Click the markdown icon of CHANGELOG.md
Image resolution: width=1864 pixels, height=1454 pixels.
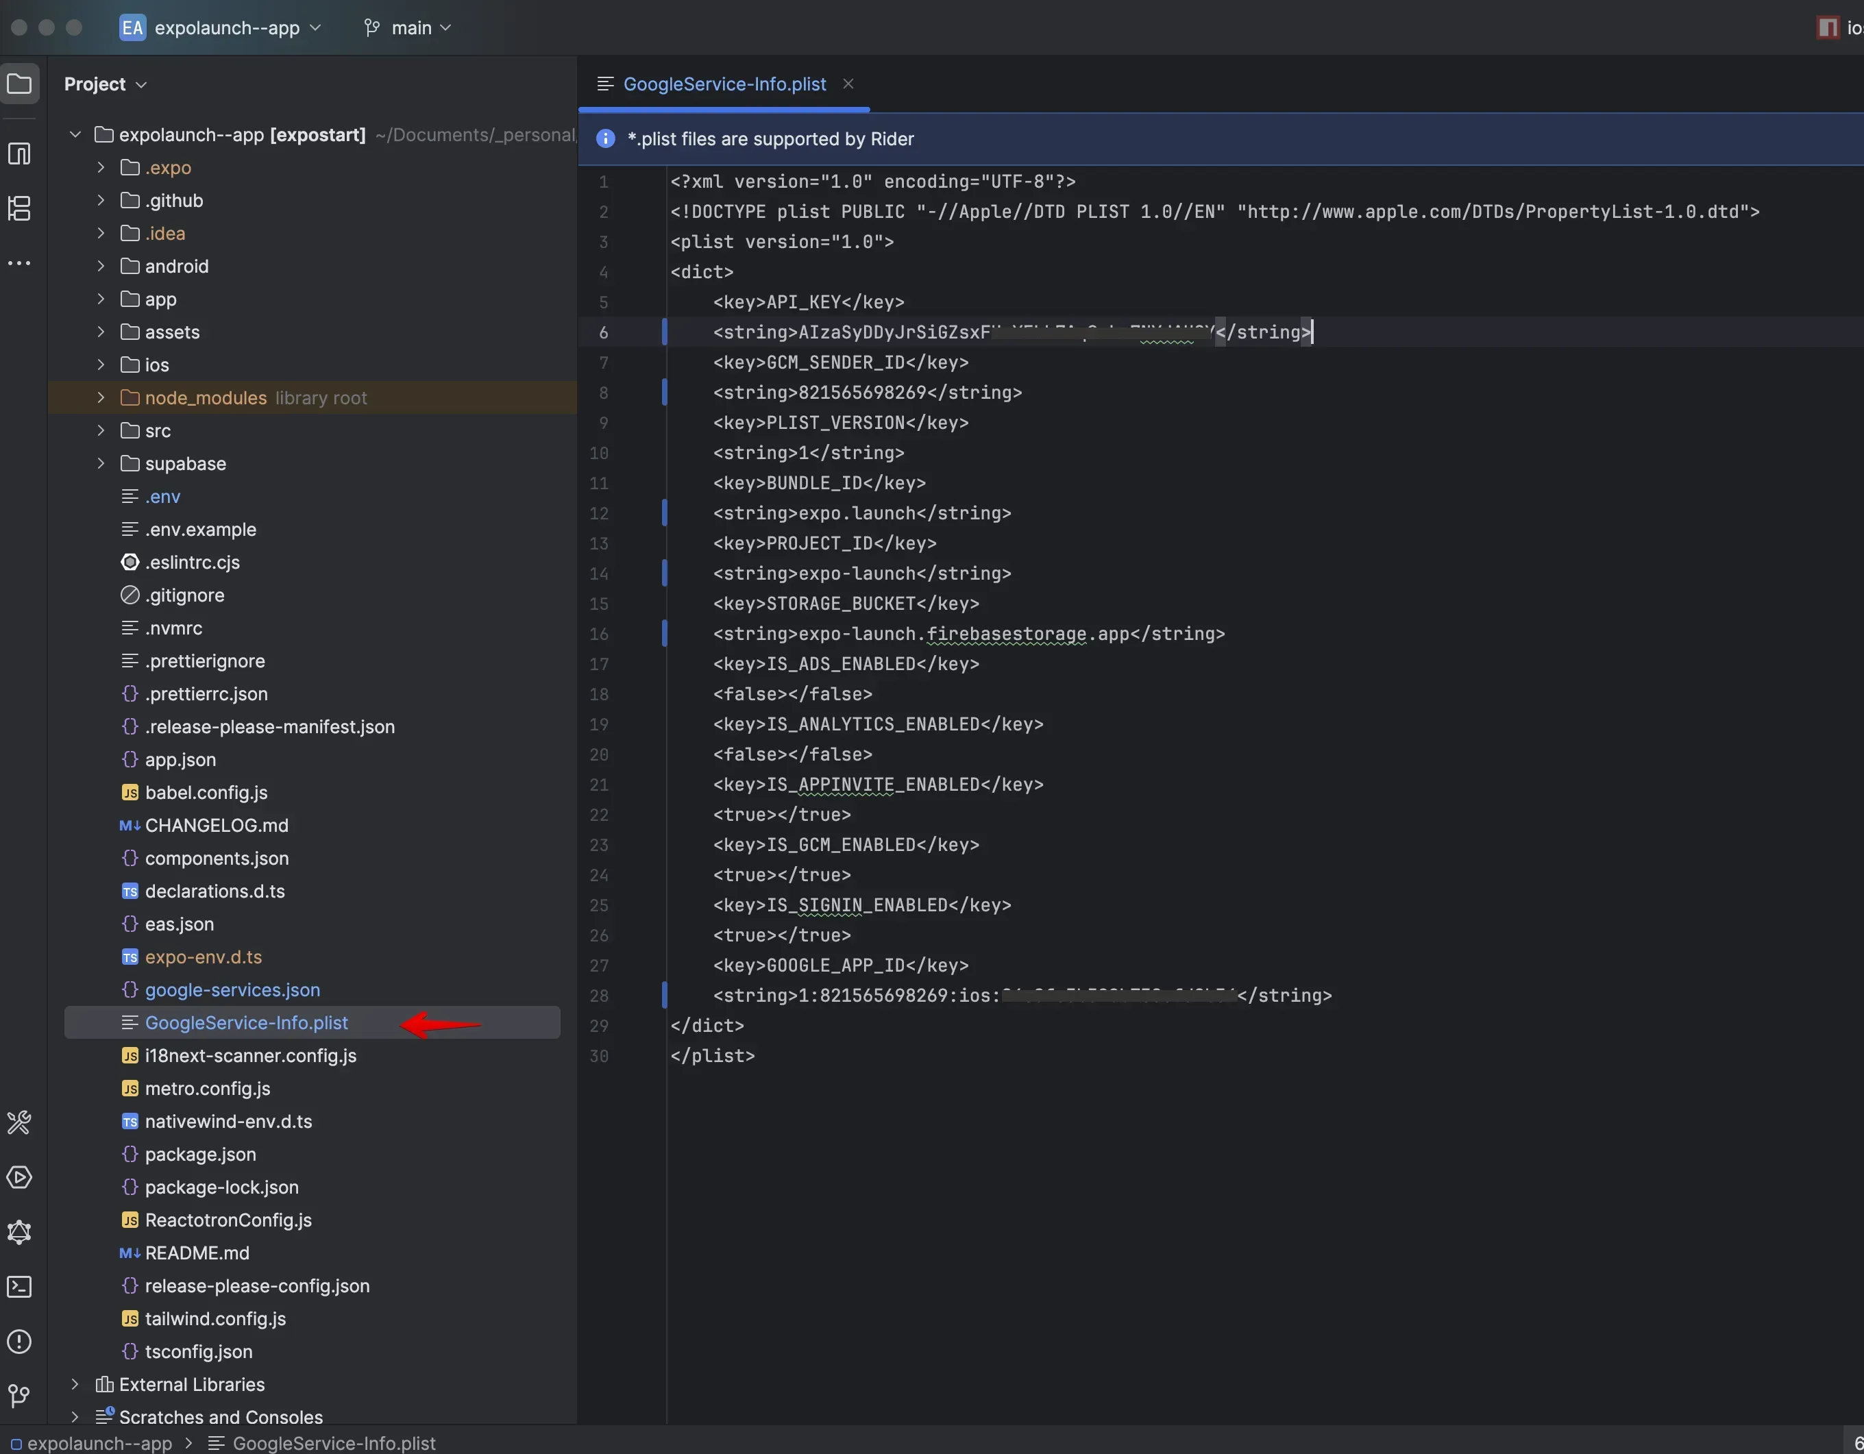coord(130,825)
